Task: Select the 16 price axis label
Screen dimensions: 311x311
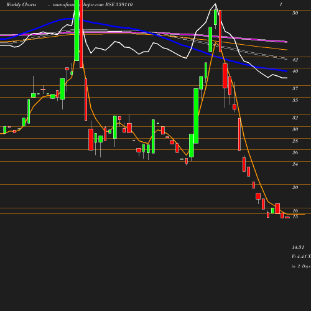Action: 295,211
